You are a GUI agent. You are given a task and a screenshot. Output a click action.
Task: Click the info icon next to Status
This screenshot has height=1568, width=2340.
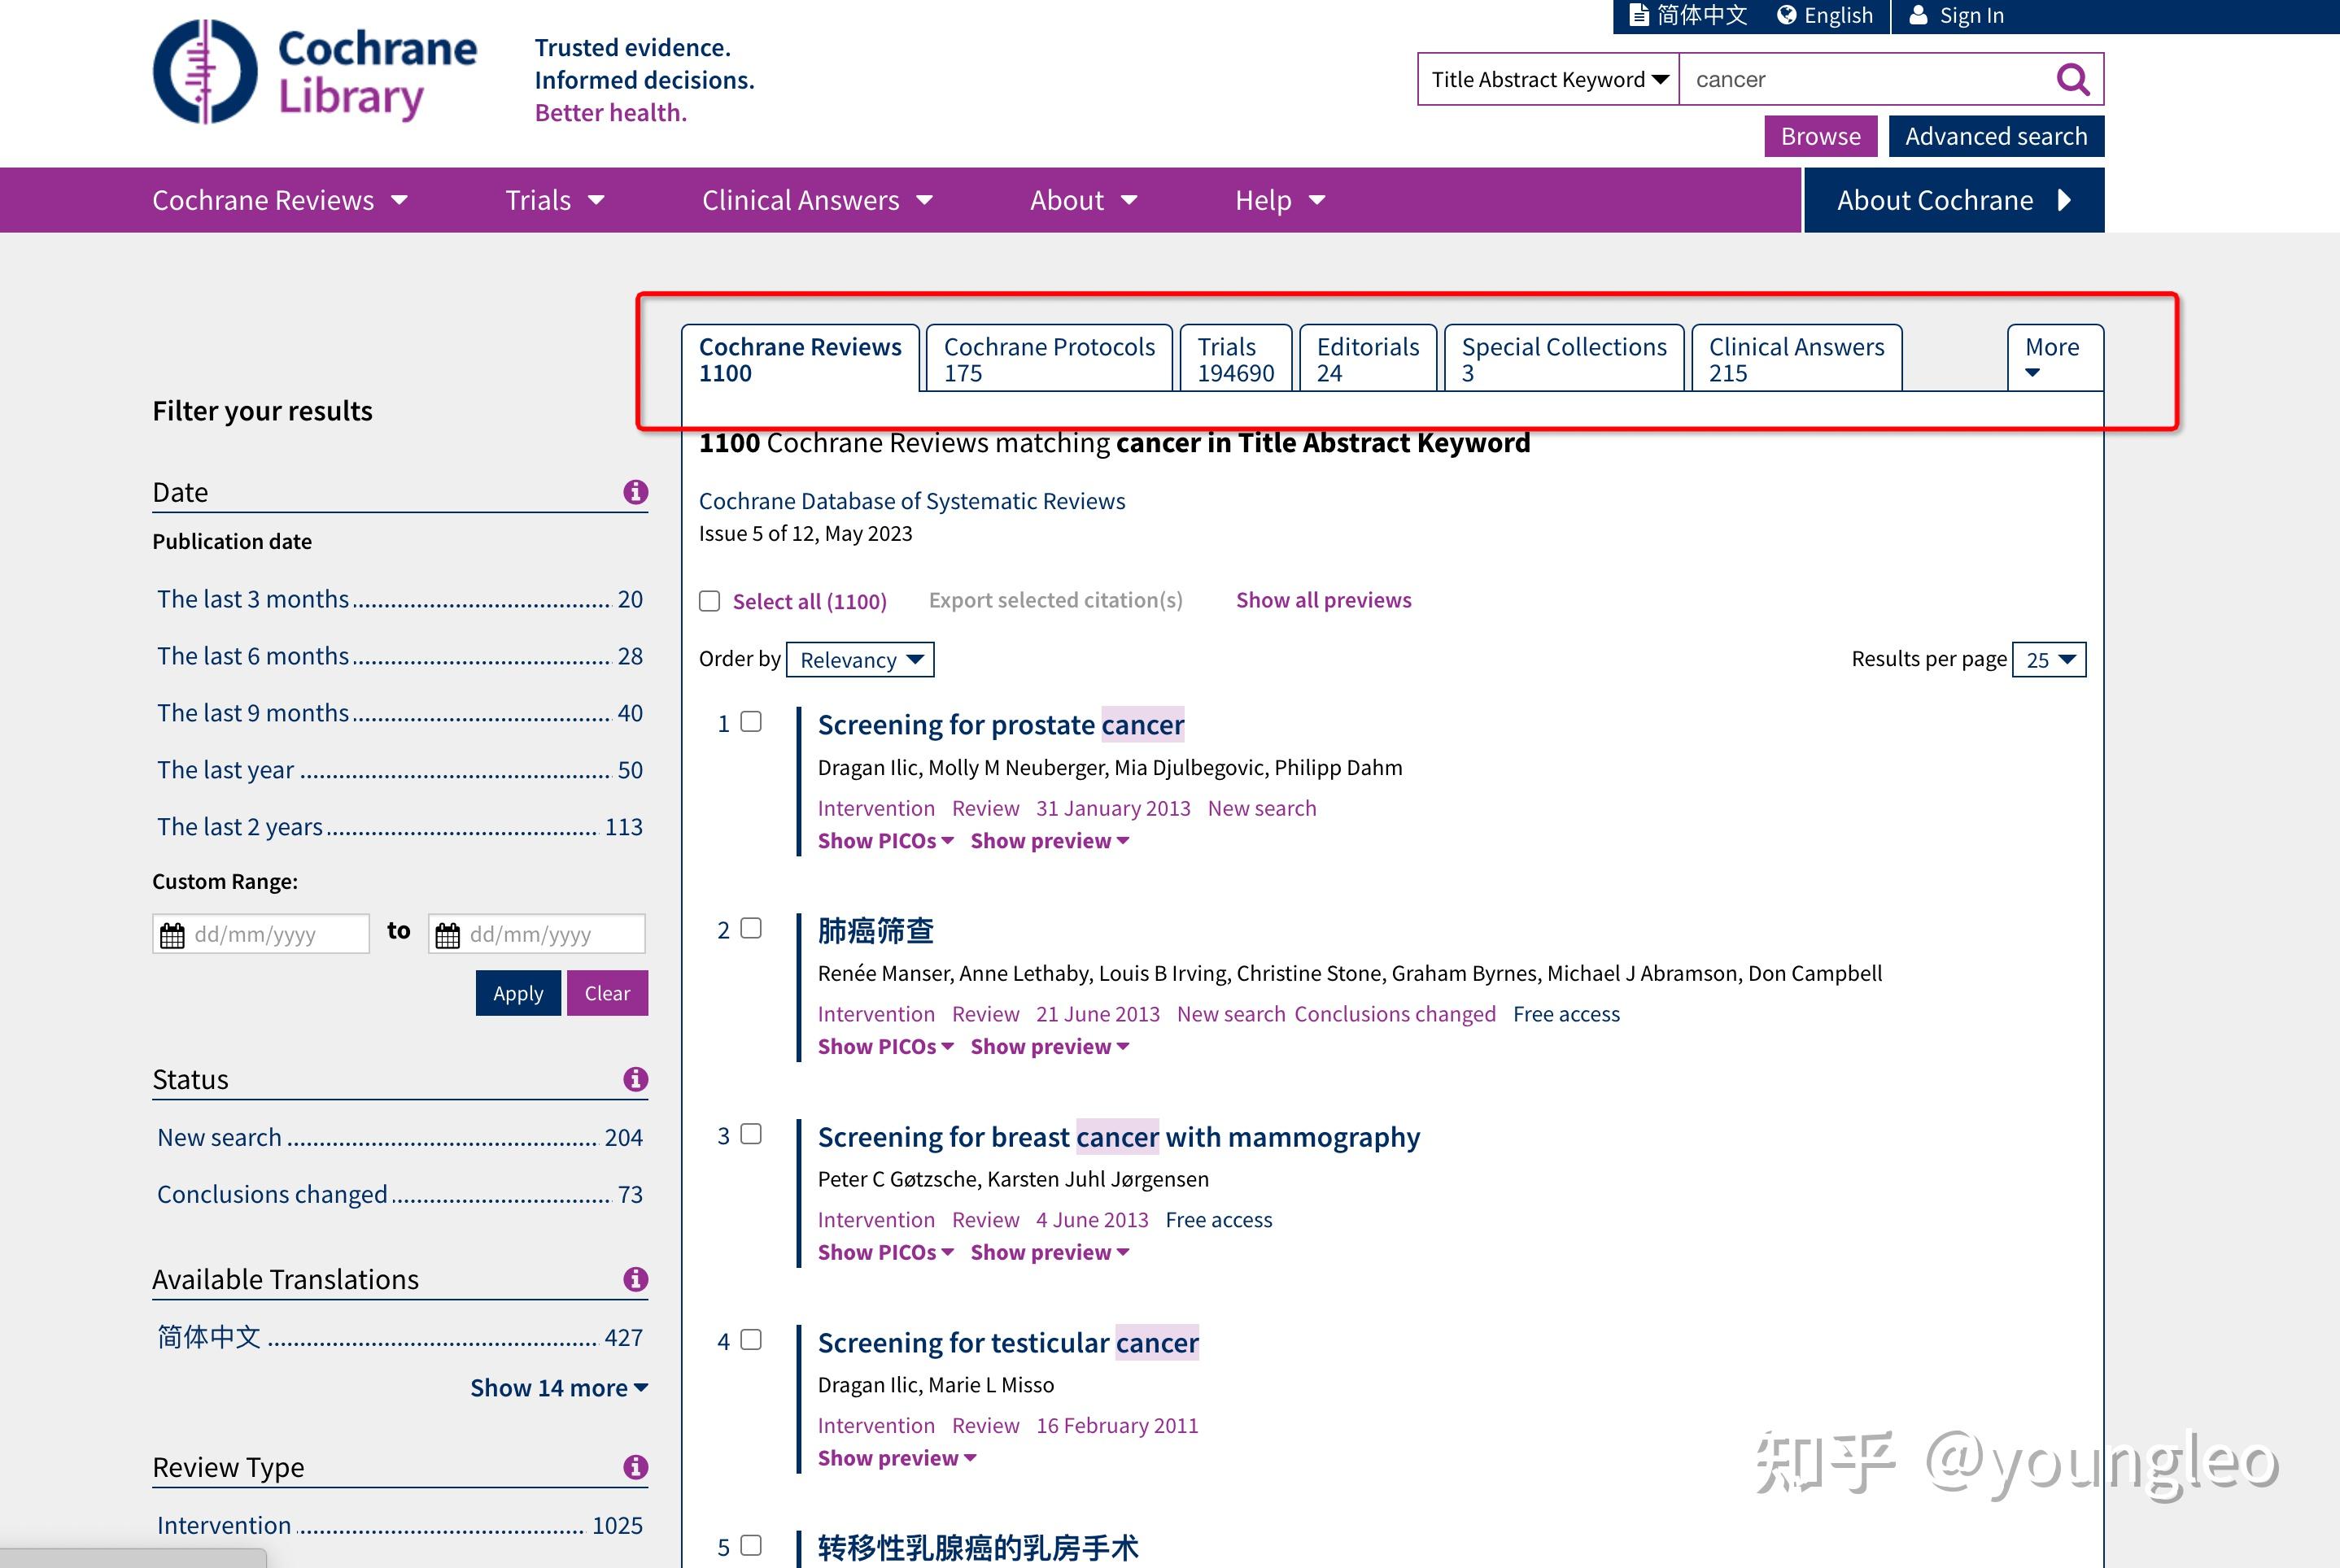click(x=635, y=1079)
